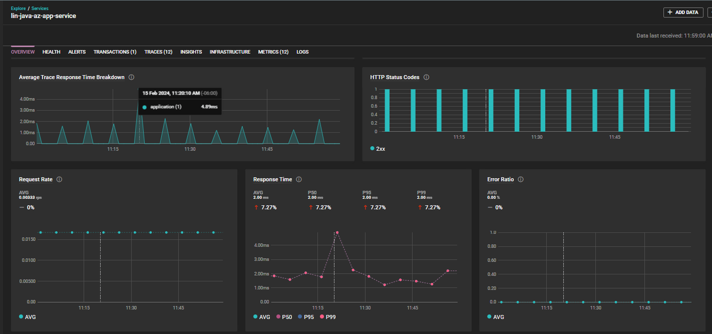Toggle the 2xx legend series
This screenshot has height=334, width=712.
tap(378, 149)
